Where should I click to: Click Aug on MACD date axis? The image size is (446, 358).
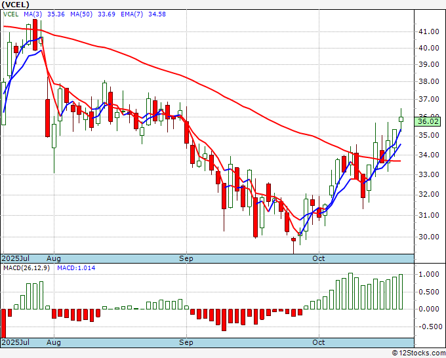[x=54, y=342]
